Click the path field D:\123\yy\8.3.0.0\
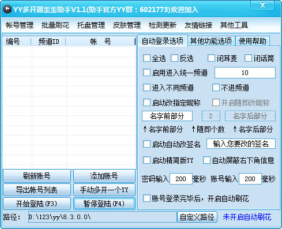 point(103,217)
